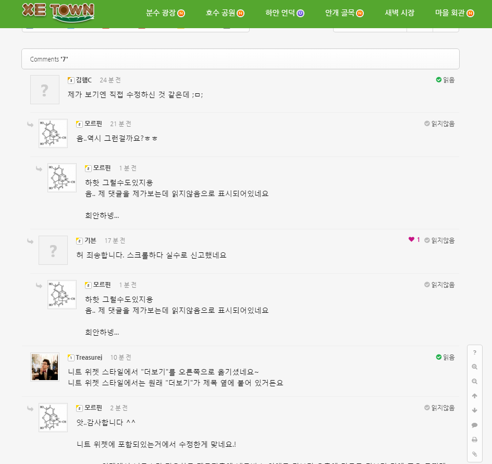Image resolution: width=492 pixels, height=464 pixels.
Task: Toggle read status on Treasurej's comment
Action: point(445,357)
